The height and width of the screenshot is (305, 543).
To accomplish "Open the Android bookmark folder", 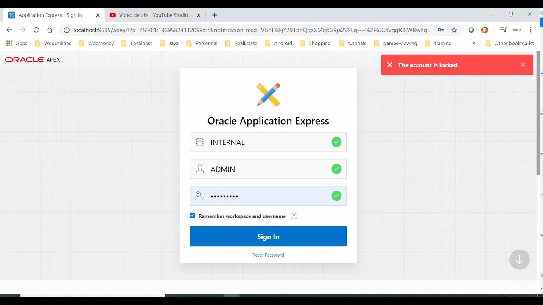I will click(278, 43).
